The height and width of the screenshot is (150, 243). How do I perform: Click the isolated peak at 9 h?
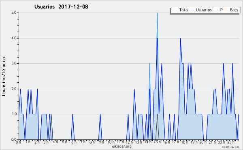click(x=100, y=114)
